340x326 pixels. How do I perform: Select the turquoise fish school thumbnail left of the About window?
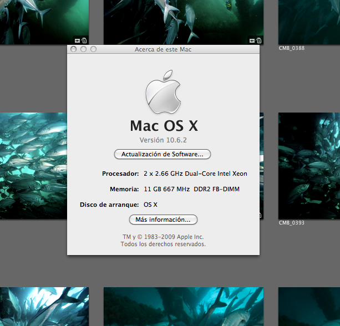(33, 166)
